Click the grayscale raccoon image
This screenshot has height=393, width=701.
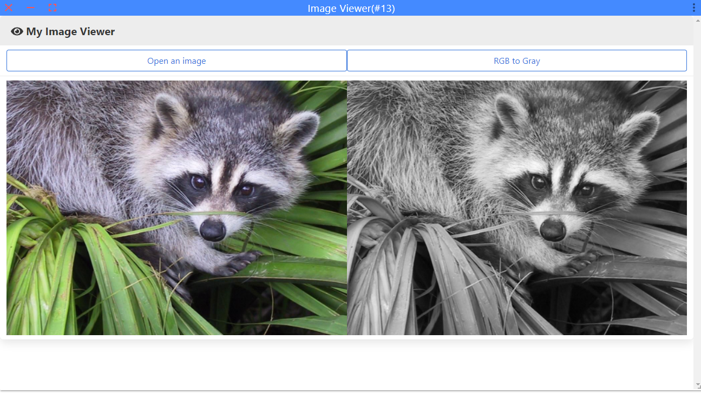(x=517, y=208)
